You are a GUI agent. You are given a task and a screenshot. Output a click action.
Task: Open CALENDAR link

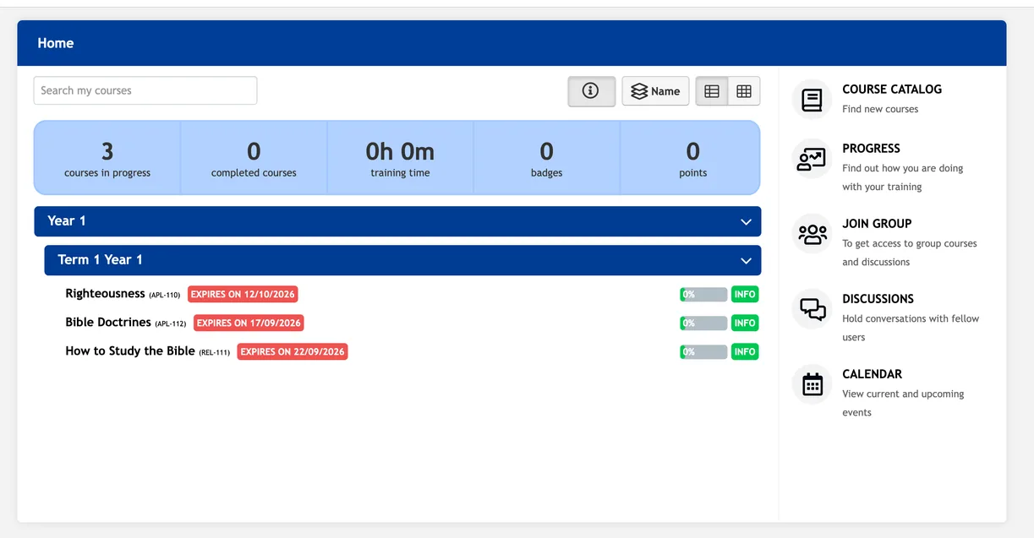pyautogui.click(x=872, y=373)
